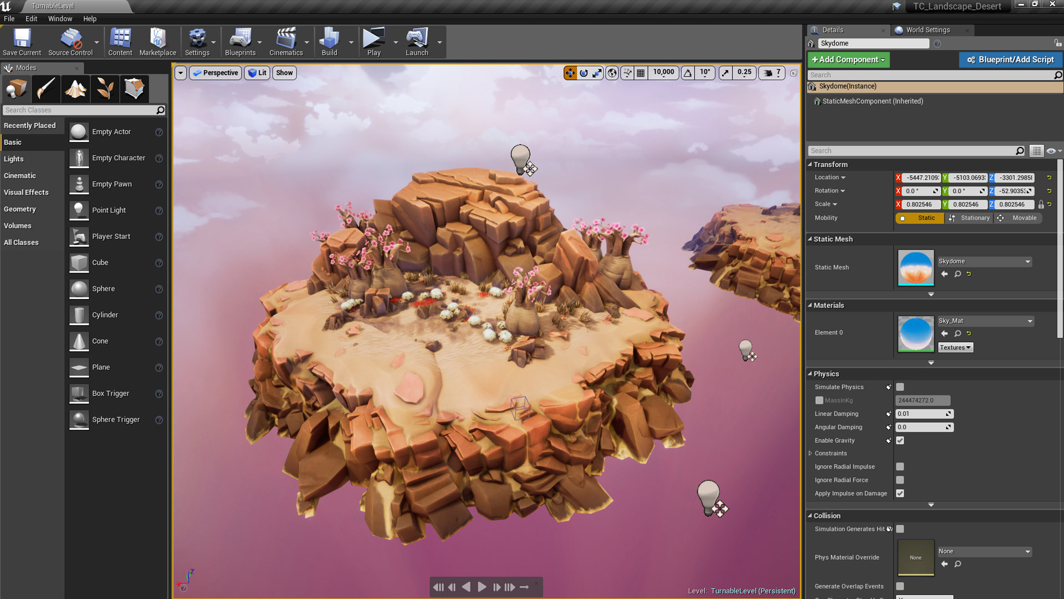Click the Show viewport button

284,73
